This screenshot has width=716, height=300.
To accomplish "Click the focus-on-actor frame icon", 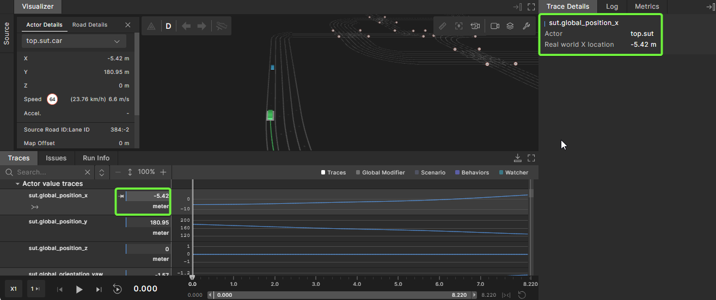I will 459,26.
